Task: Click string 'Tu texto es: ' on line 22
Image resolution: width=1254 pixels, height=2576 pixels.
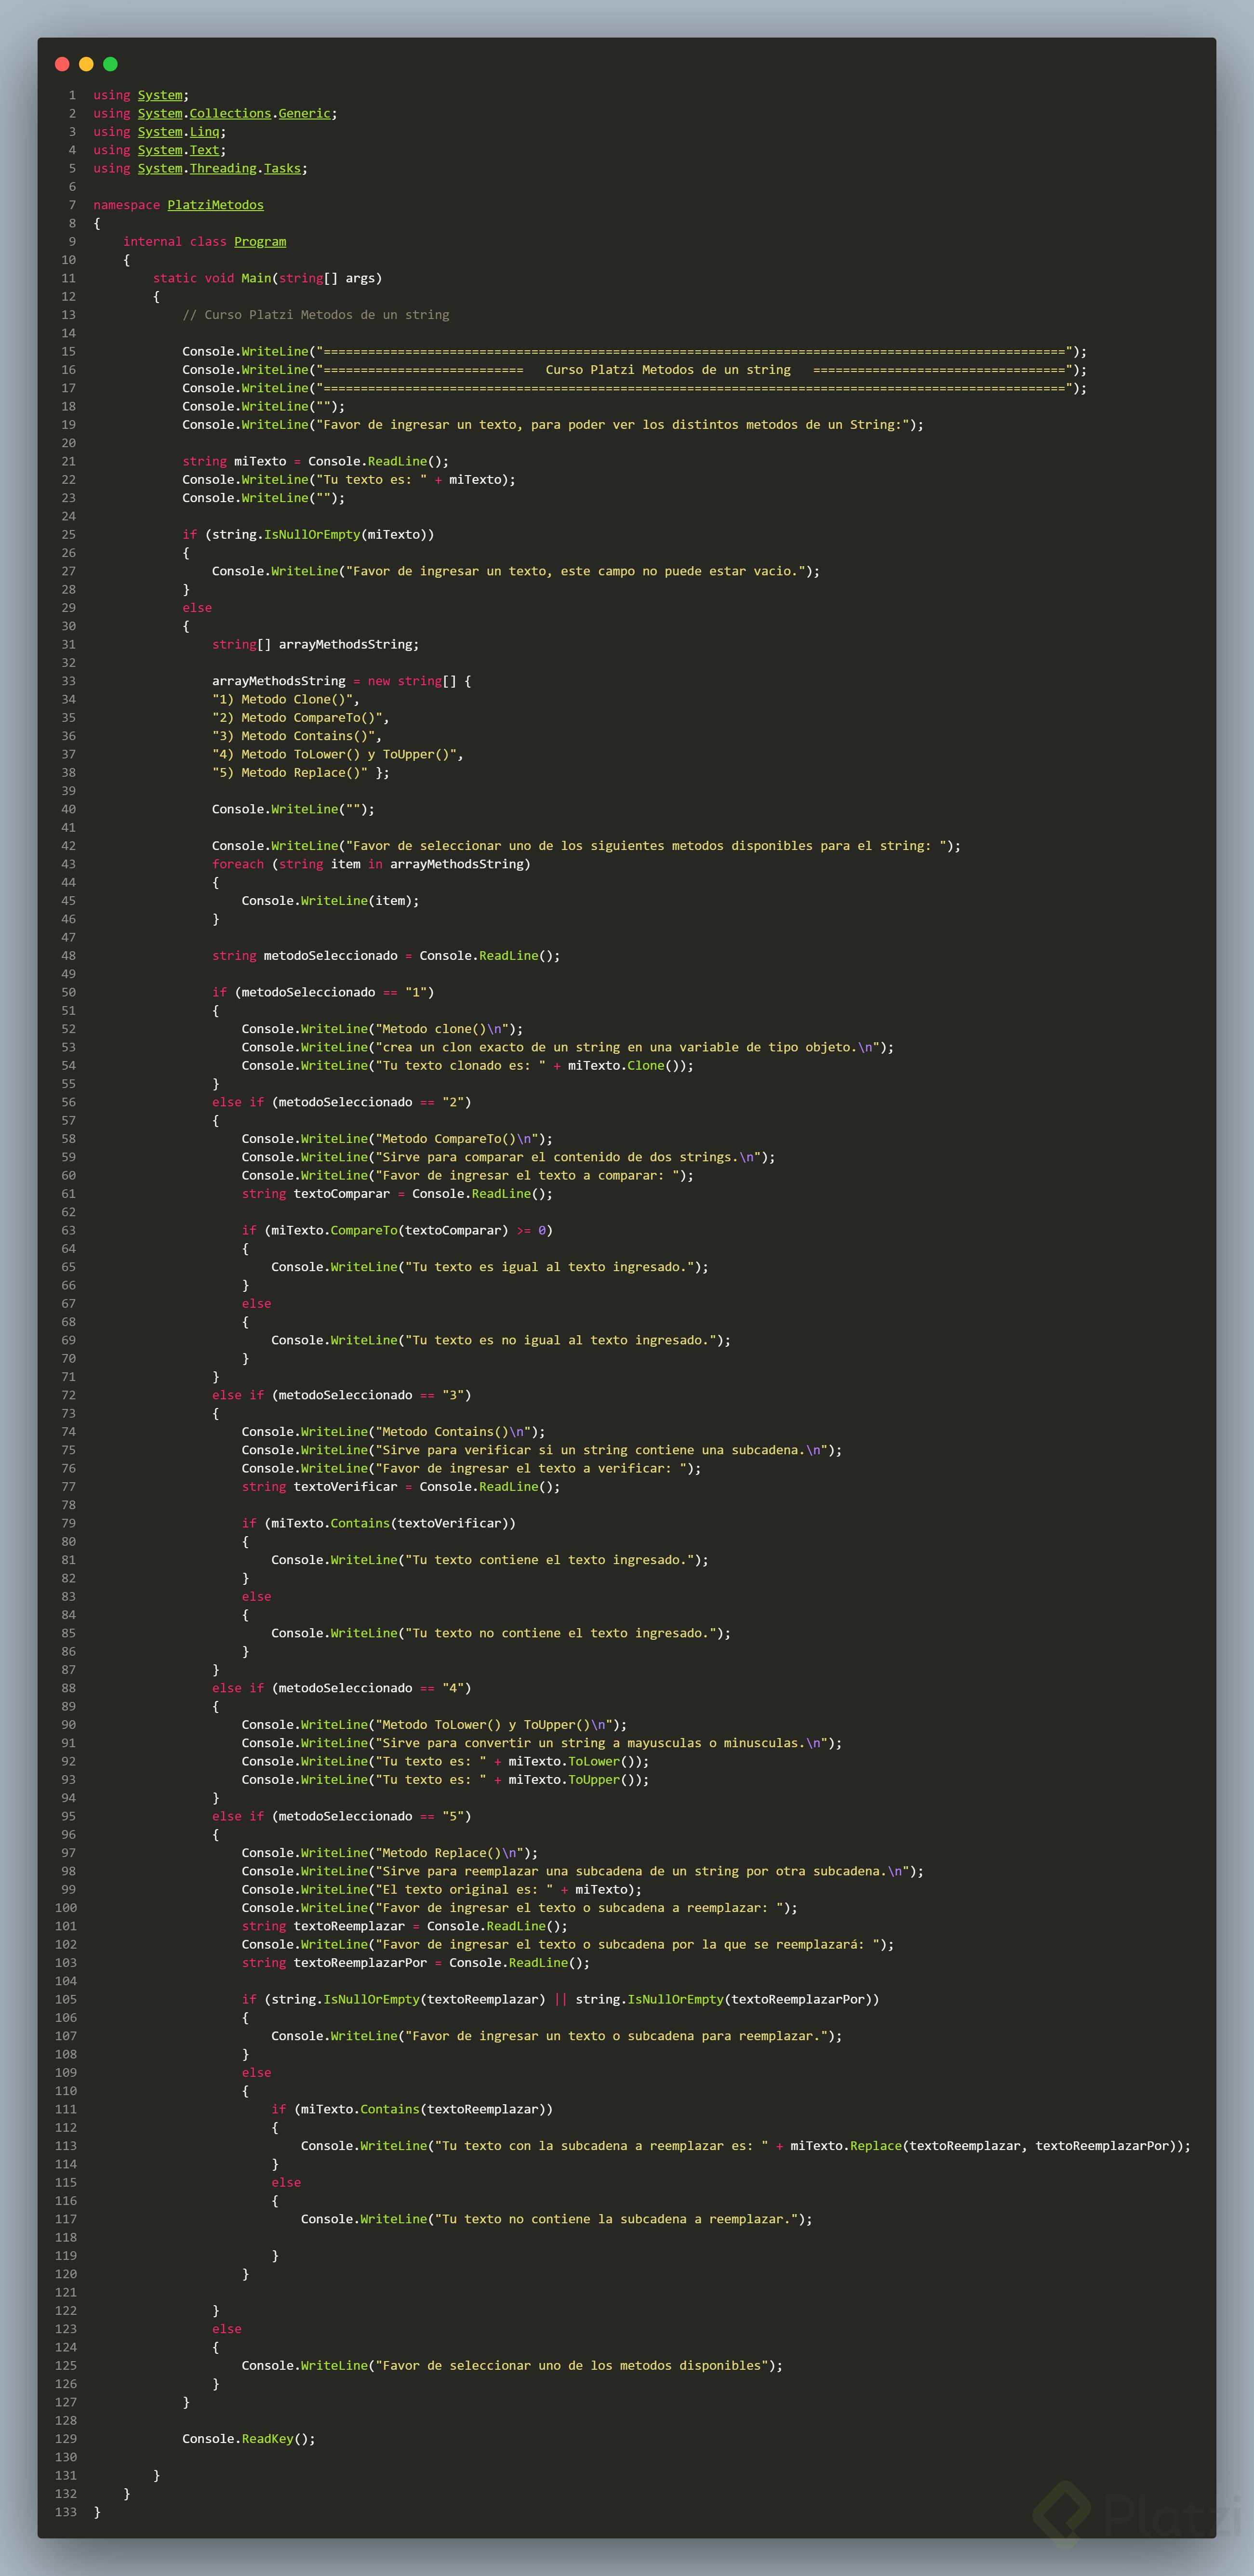Action: [x=371, y=480]
